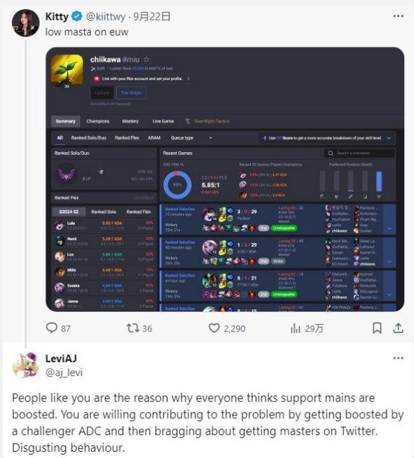Screen dimensions: 414x458
Task: Switch to the Champions tab
Action: 98,121
